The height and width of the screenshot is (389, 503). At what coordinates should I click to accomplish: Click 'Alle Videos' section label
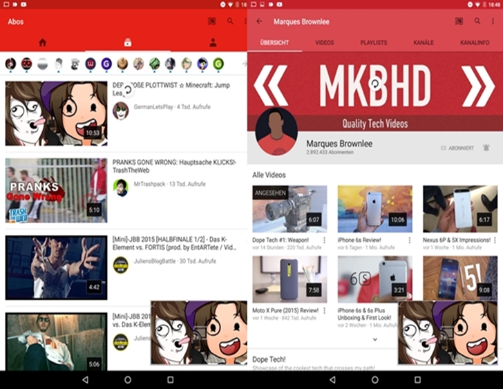point(269,175)
